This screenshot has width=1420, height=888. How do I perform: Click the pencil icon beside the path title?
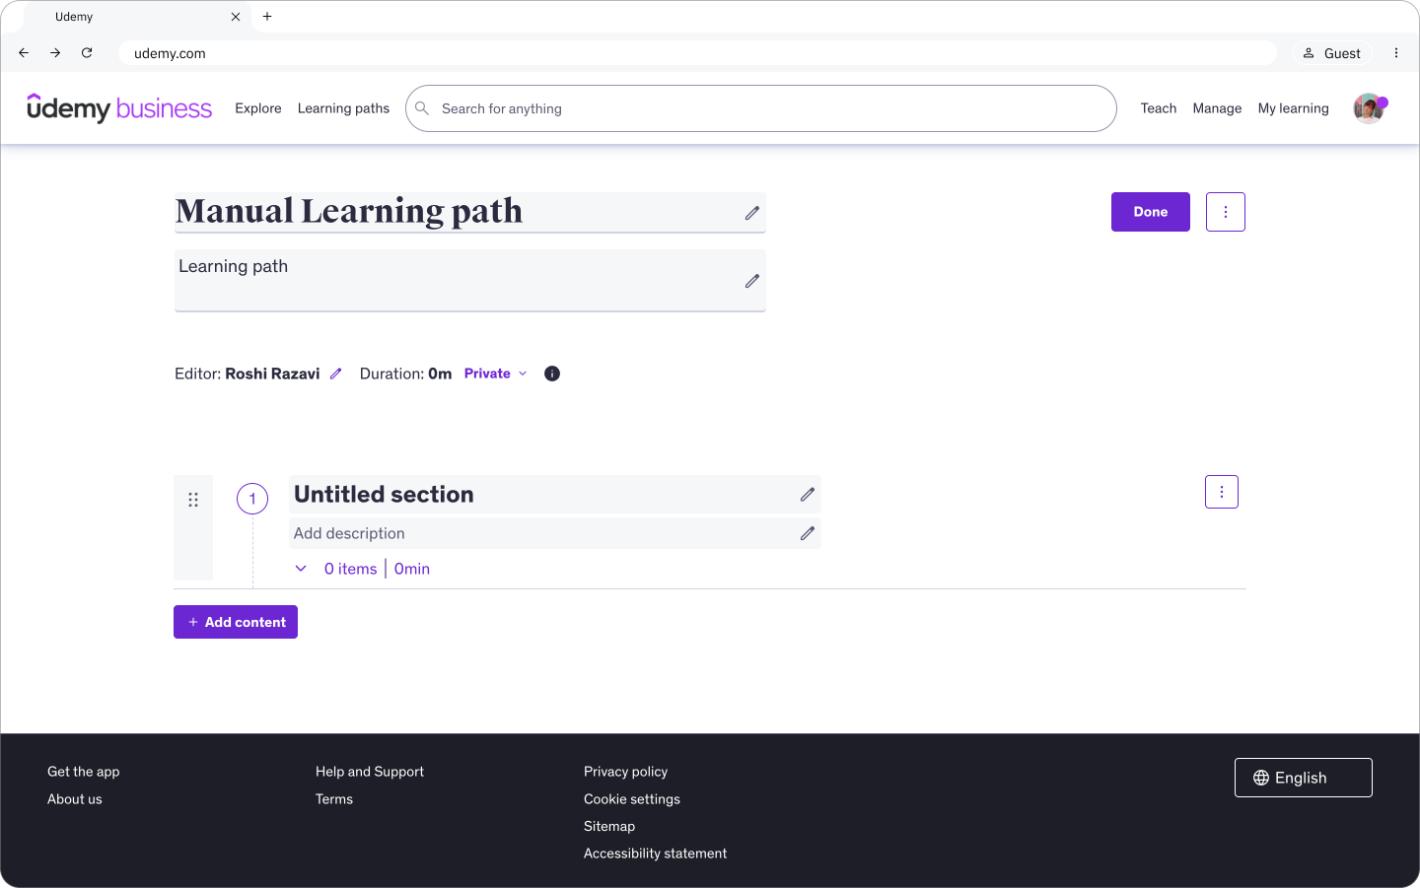point(752,213)
